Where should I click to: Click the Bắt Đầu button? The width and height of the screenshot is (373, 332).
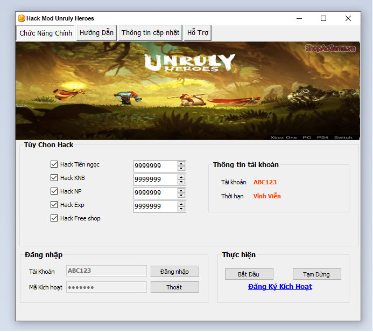[249, 274]
